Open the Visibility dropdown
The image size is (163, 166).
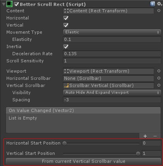[112, 93]
